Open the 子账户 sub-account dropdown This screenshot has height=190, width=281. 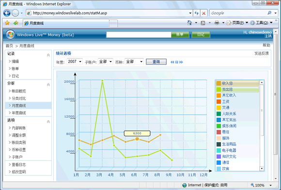point(106,62)
